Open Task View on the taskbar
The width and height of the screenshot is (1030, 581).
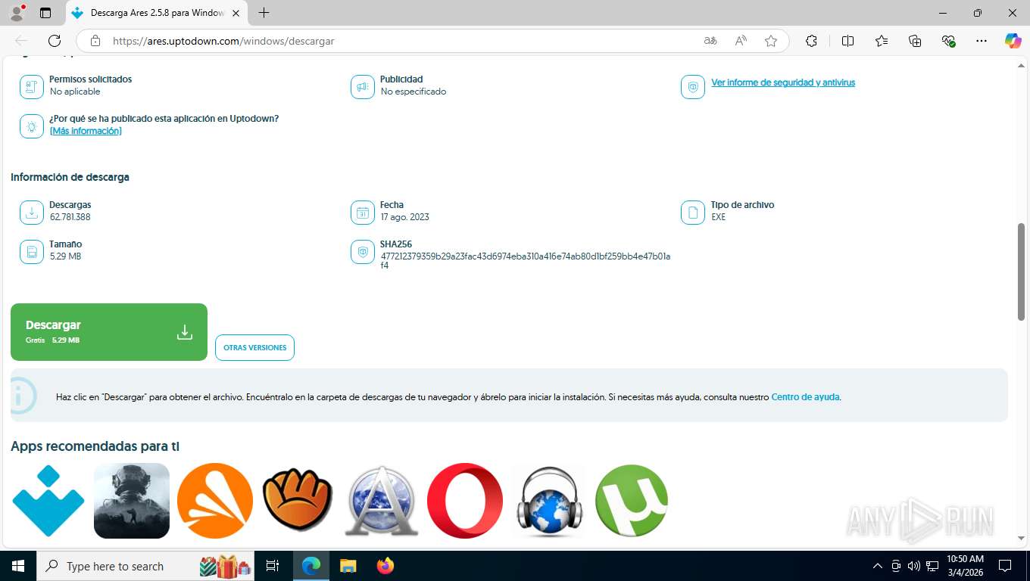coord(273,566)
